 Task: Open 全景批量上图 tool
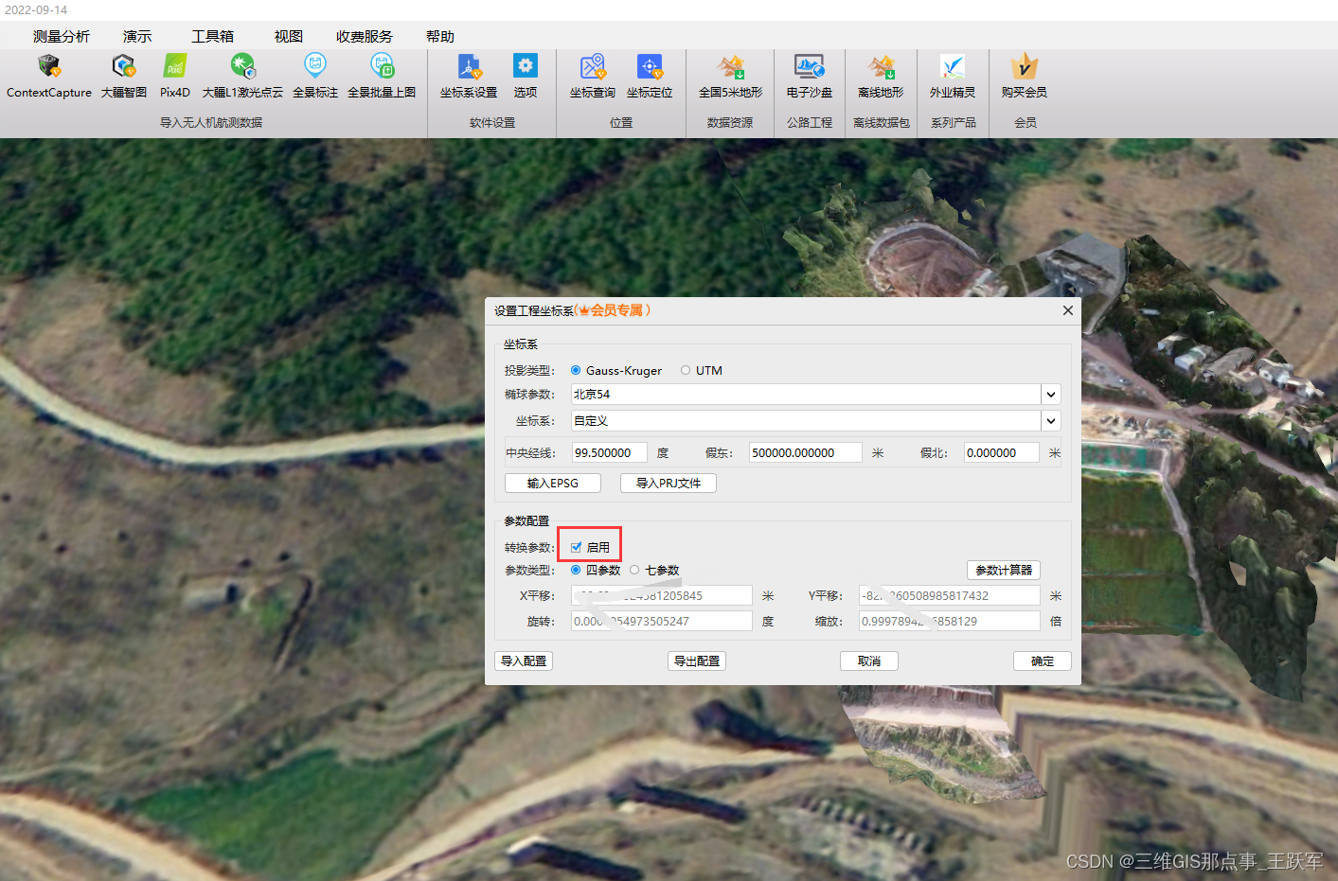coord(382,76)
